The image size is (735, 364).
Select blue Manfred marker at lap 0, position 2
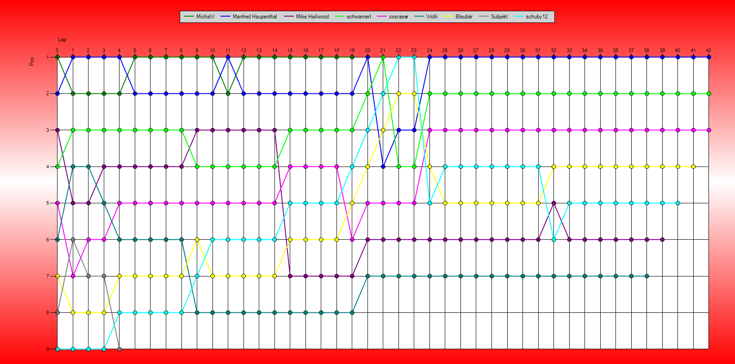(x=58, y=93)
